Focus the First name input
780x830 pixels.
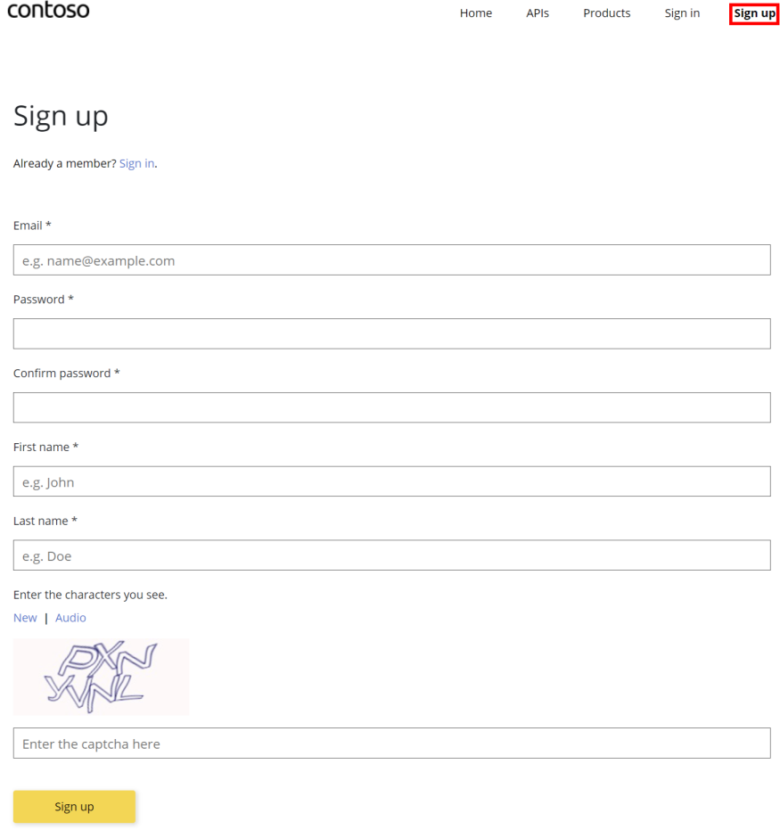pos(391,481)
